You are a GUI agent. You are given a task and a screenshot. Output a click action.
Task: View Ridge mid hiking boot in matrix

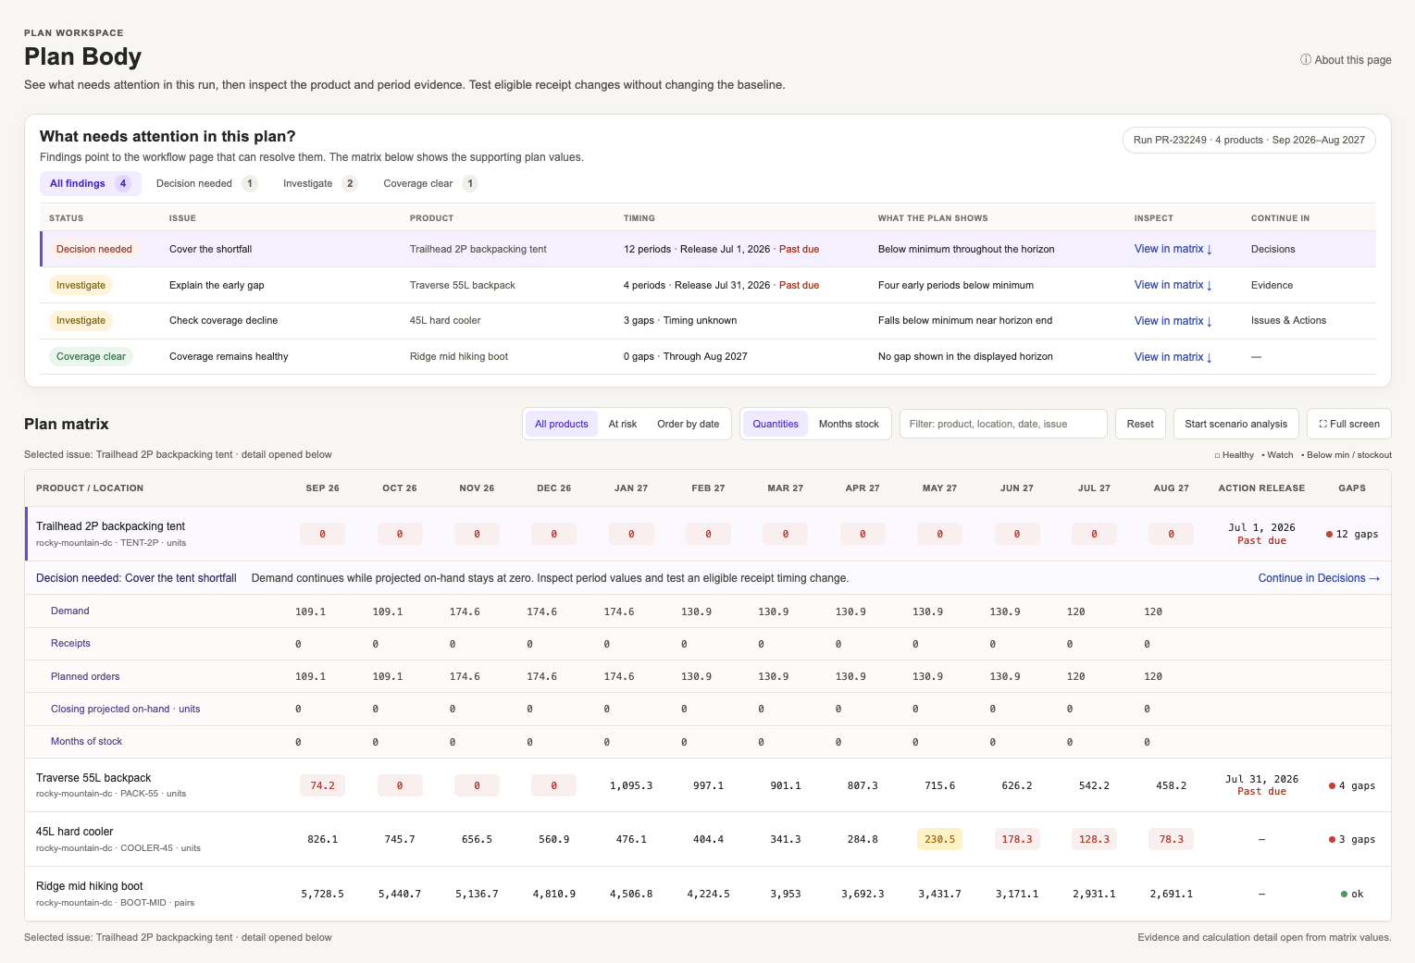click(x=1173, y=357)
